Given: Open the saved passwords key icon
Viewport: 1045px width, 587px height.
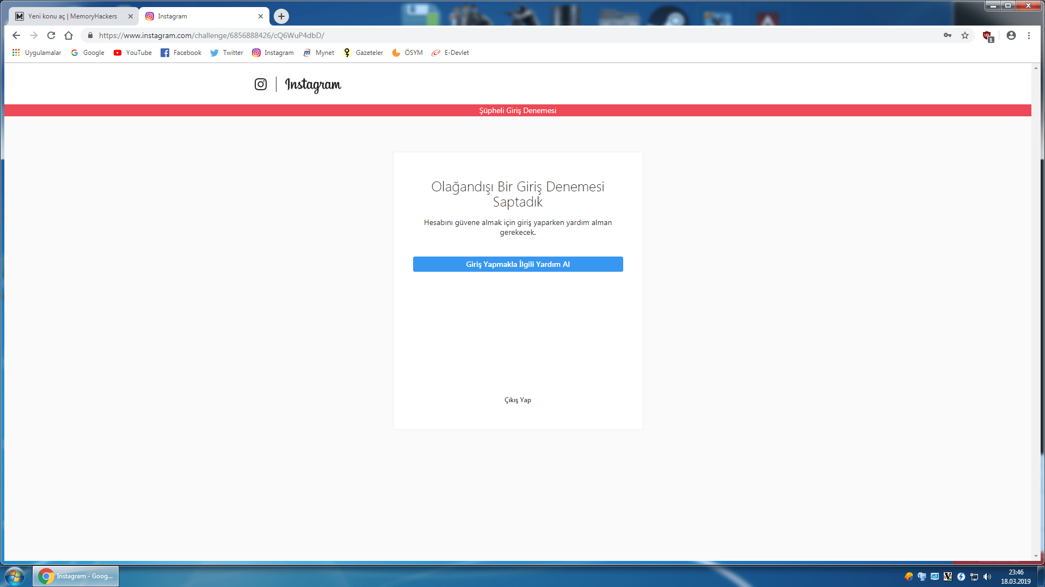Looking at the screenshot, I should point(948,35).
